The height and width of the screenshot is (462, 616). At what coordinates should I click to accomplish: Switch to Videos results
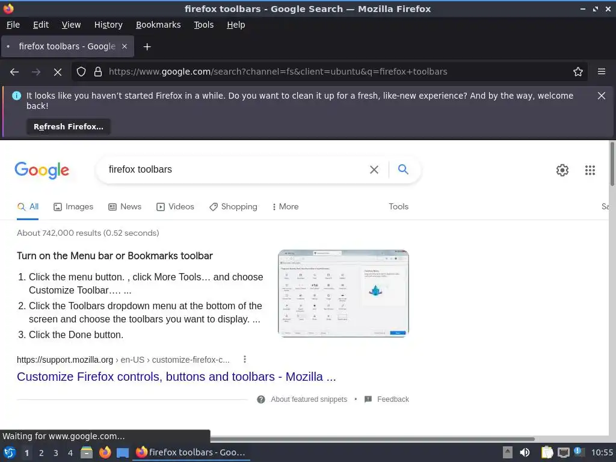tap(175, 207)
